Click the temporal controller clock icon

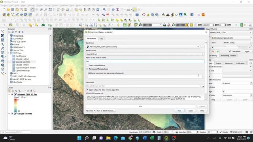pyautogui.click(x=93, y=9)
